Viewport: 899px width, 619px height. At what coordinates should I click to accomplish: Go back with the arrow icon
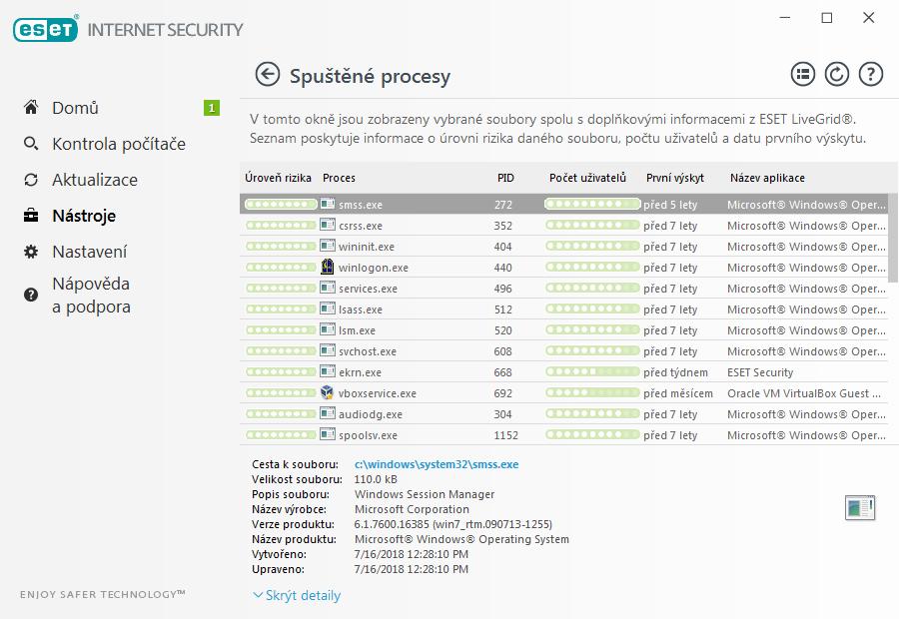tap(267, 75)
